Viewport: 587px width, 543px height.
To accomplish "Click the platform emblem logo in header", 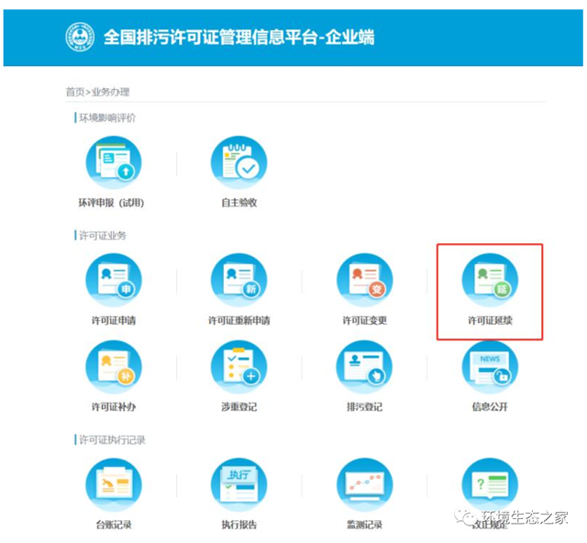I will click(80, 37).
